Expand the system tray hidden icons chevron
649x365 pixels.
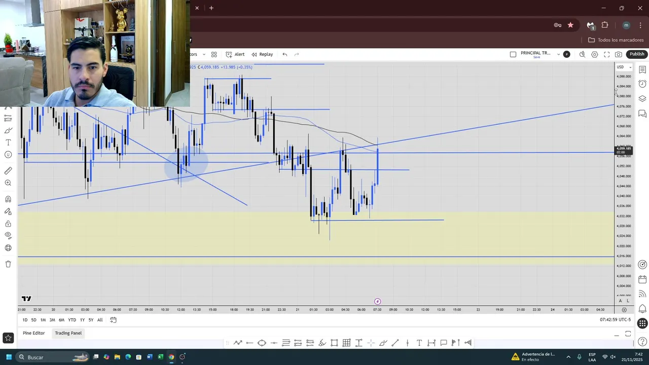pyautogui.click(x=568, y=357)
